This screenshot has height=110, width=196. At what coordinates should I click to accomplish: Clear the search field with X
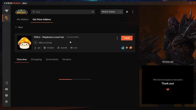(92, 12)
